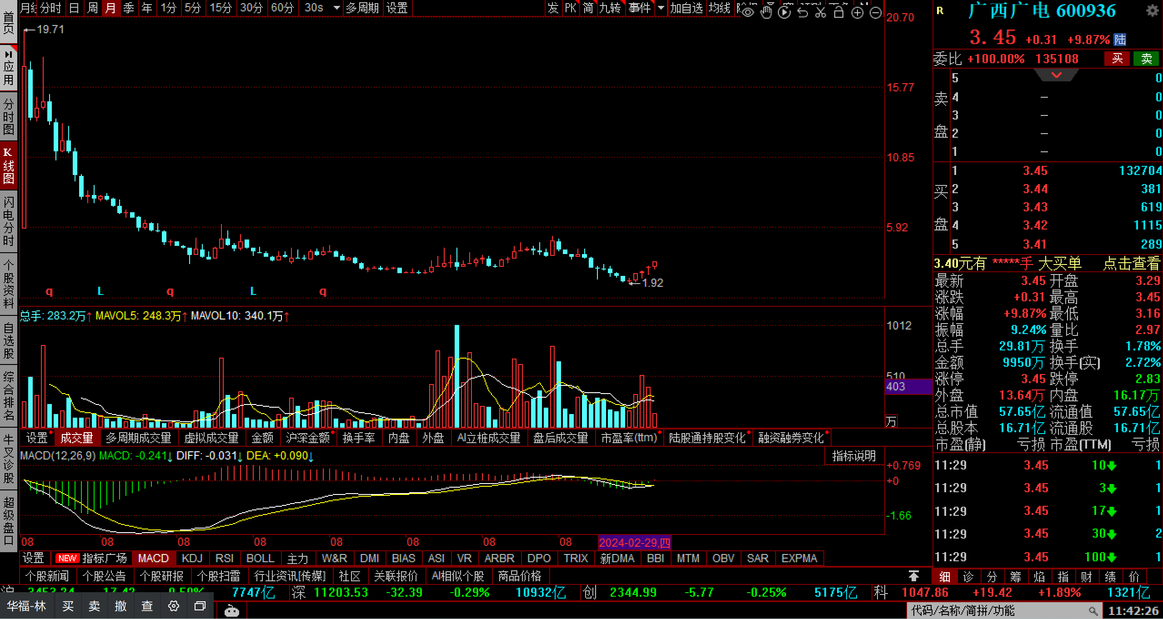Click the zoom-in plus circle icon
The height and width of the screenshot is (619, 1163).
(857, 13)
